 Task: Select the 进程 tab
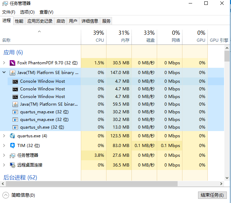7,21
